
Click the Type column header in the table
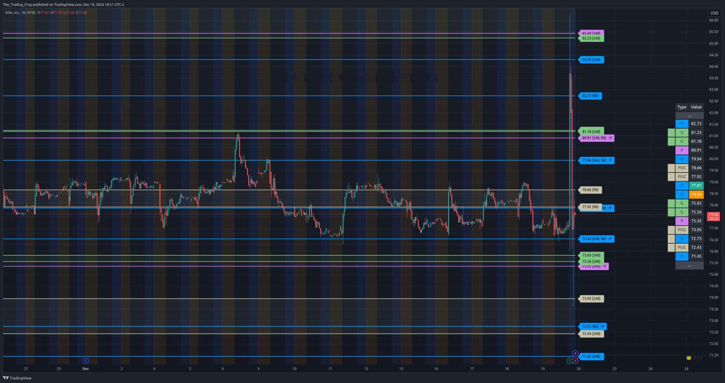pyautogui.click(x=682, y=107)
